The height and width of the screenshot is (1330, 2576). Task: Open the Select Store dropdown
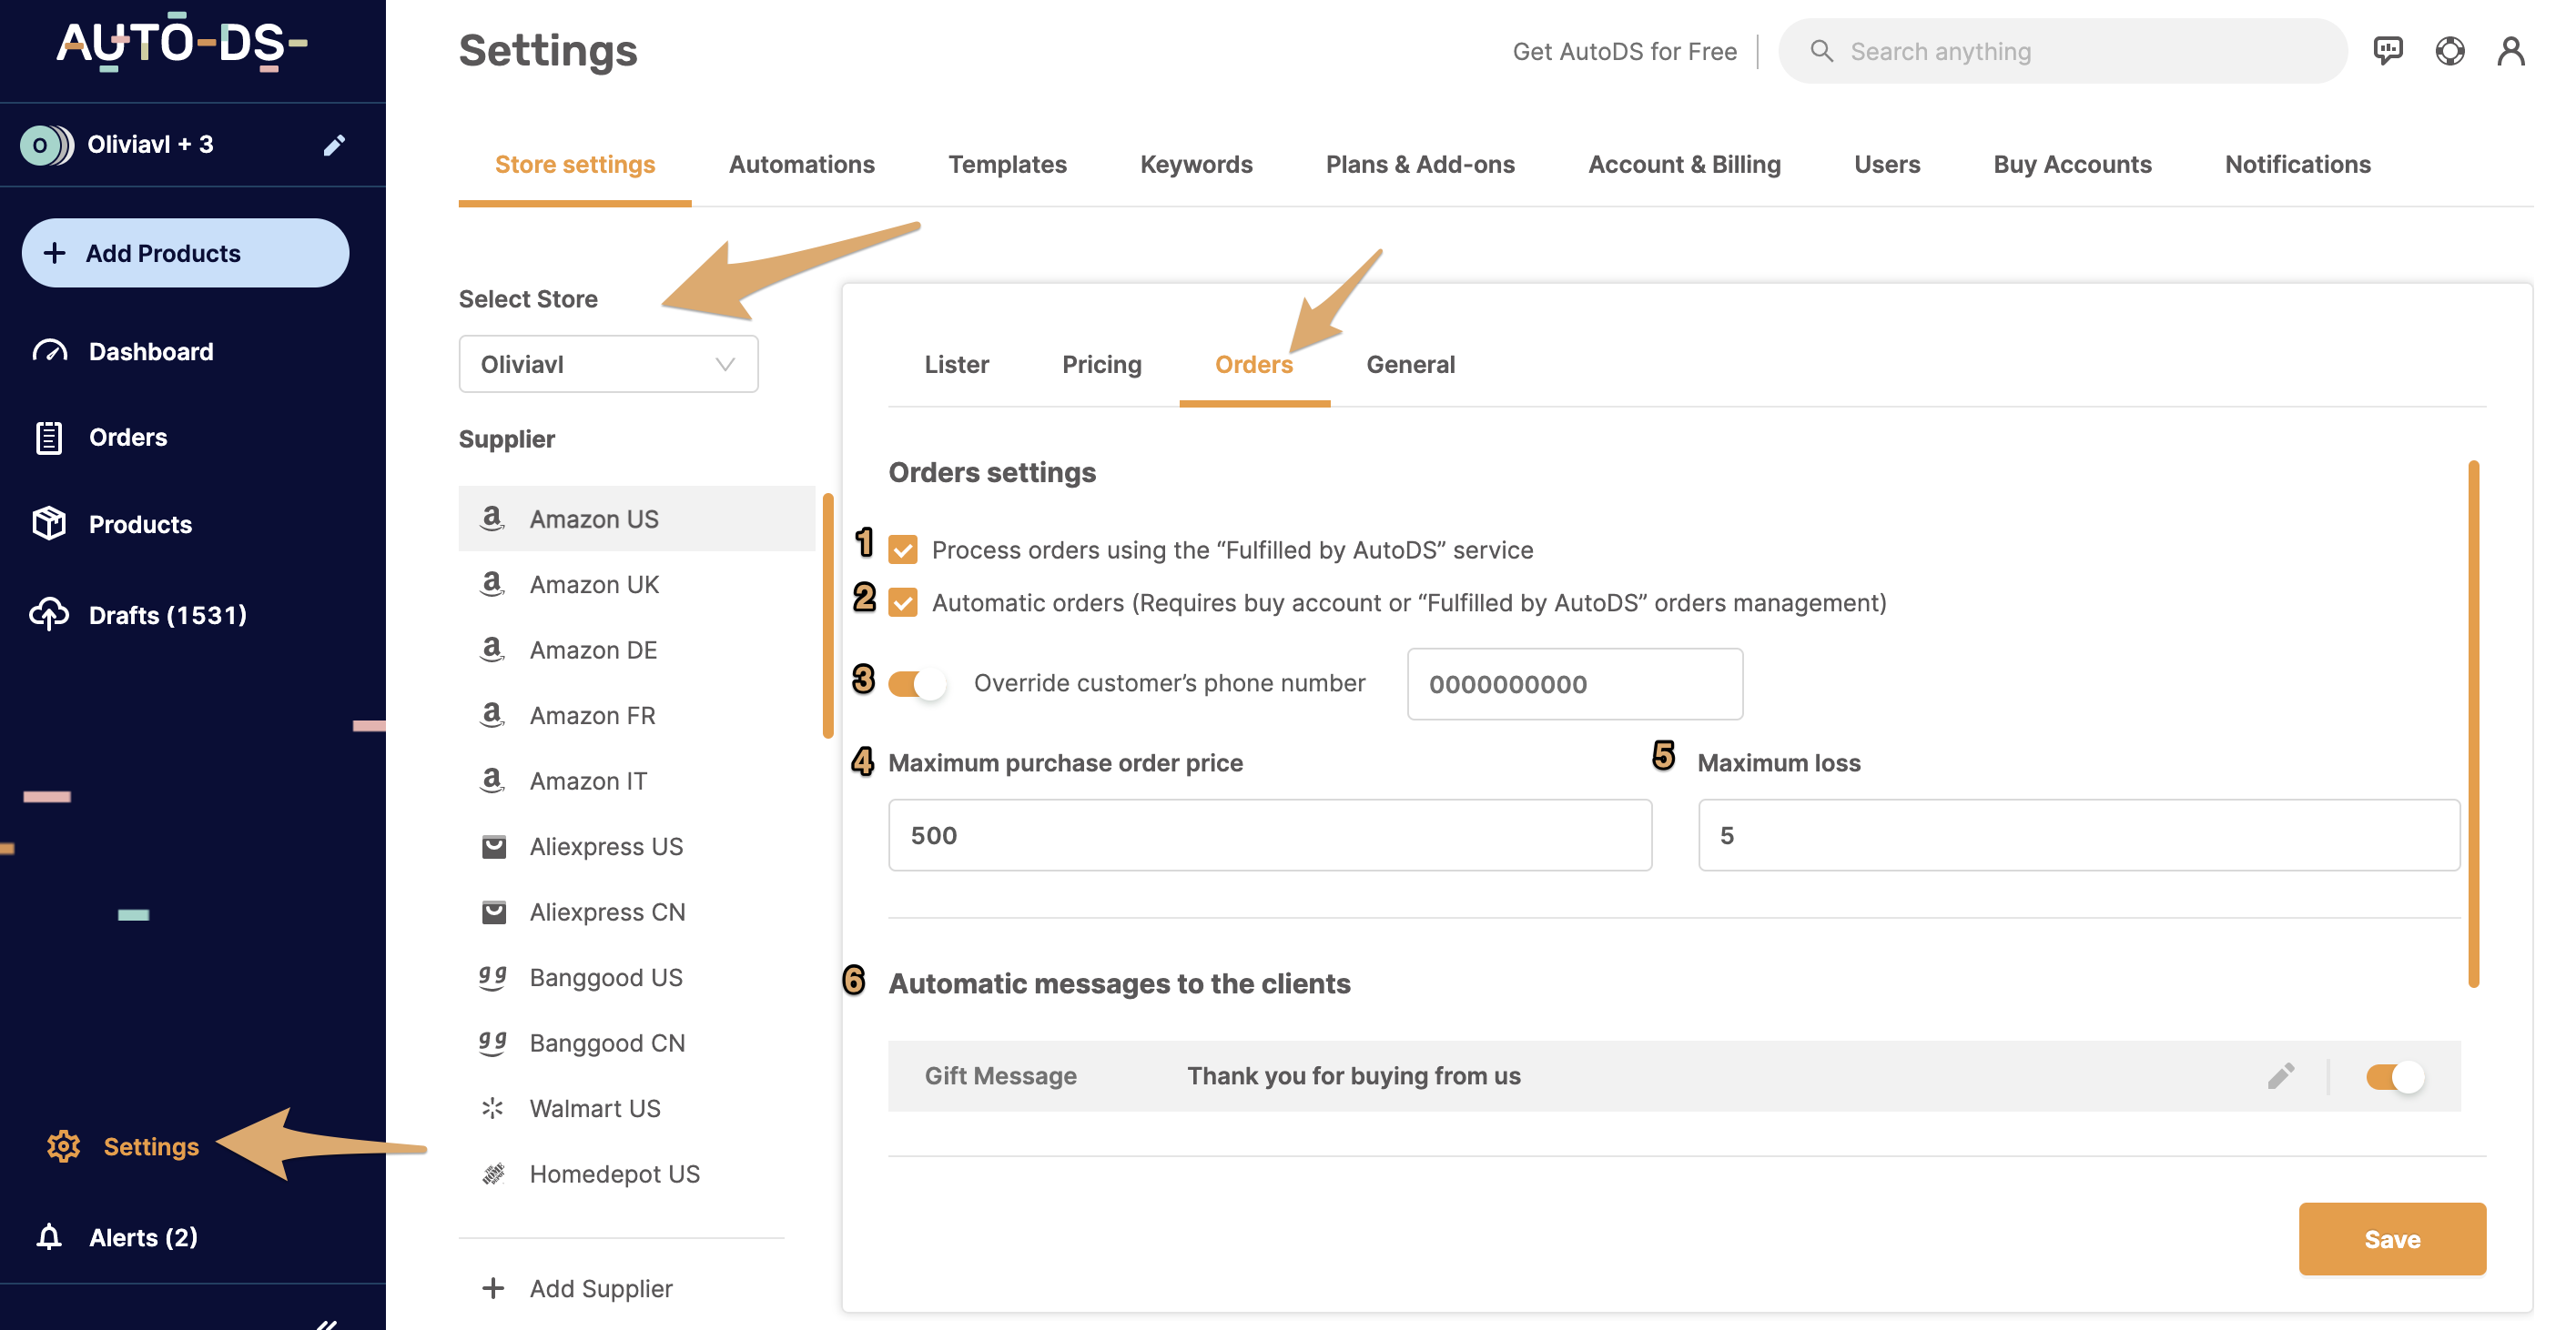[x=608, y=364]
